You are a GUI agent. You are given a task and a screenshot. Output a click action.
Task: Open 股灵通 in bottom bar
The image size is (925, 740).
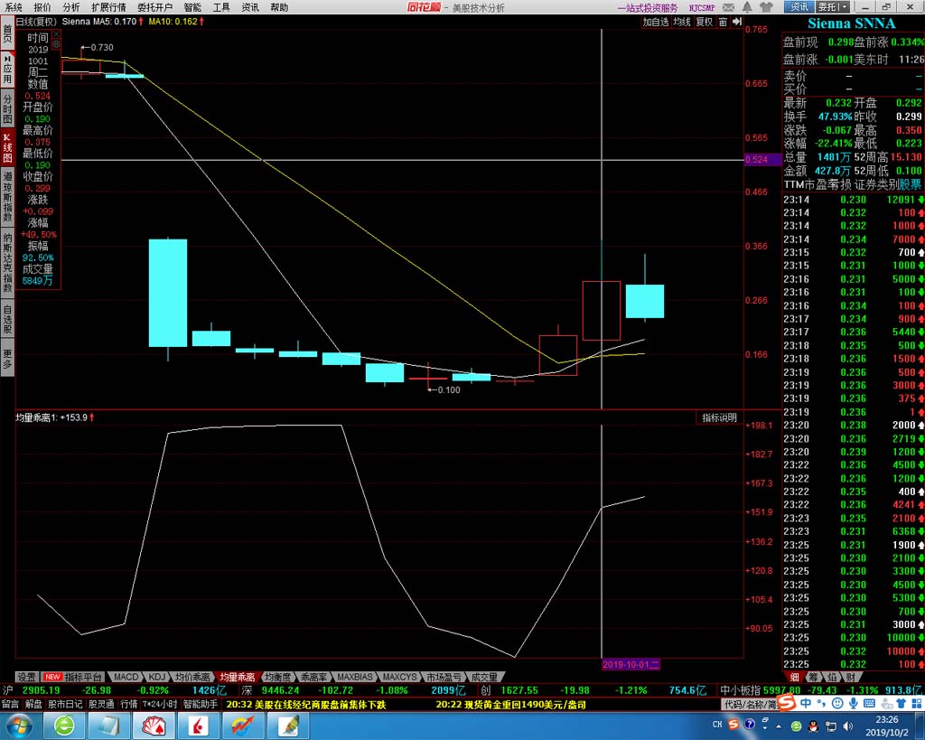[x=101, y=704]
